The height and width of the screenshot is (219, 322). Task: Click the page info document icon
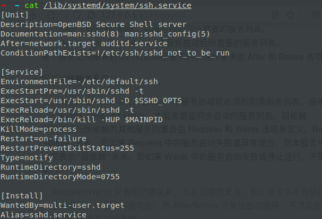(92, 15)
